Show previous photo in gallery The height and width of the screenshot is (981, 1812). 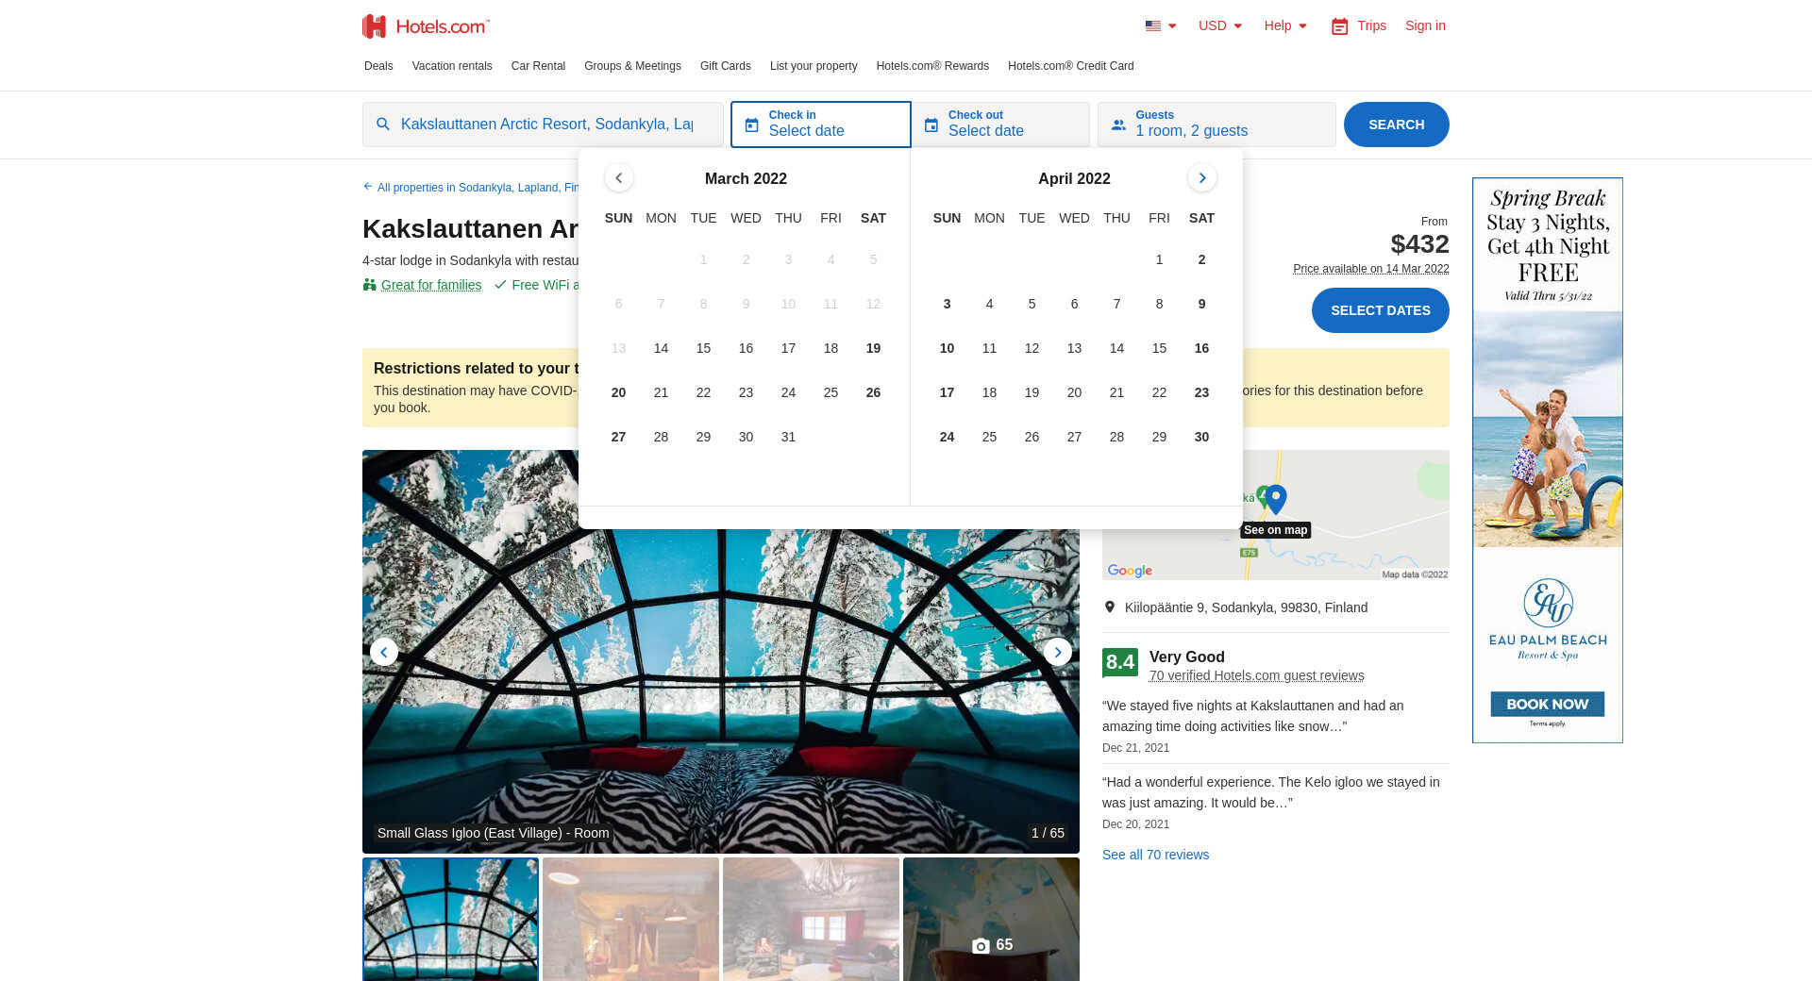click(x=384, y=652)
